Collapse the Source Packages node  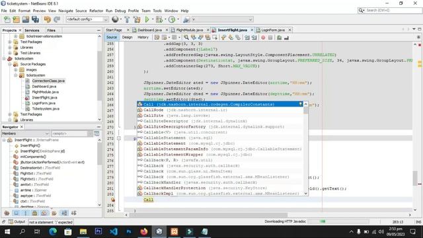[x=10, y=64]
